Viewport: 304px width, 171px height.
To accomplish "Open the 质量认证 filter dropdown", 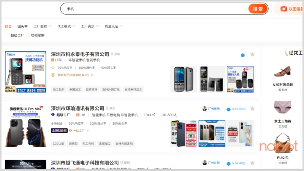I will tap(113, 26).
